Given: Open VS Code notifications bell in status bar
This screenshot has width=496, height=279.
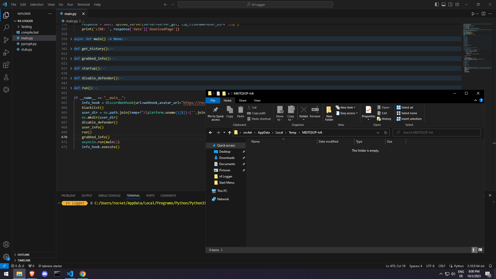Looking at the screenshot, I should click(490, 266).
